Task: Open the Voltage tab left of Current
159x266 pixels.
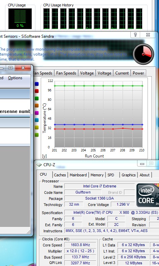Action: tap(104, 73)
